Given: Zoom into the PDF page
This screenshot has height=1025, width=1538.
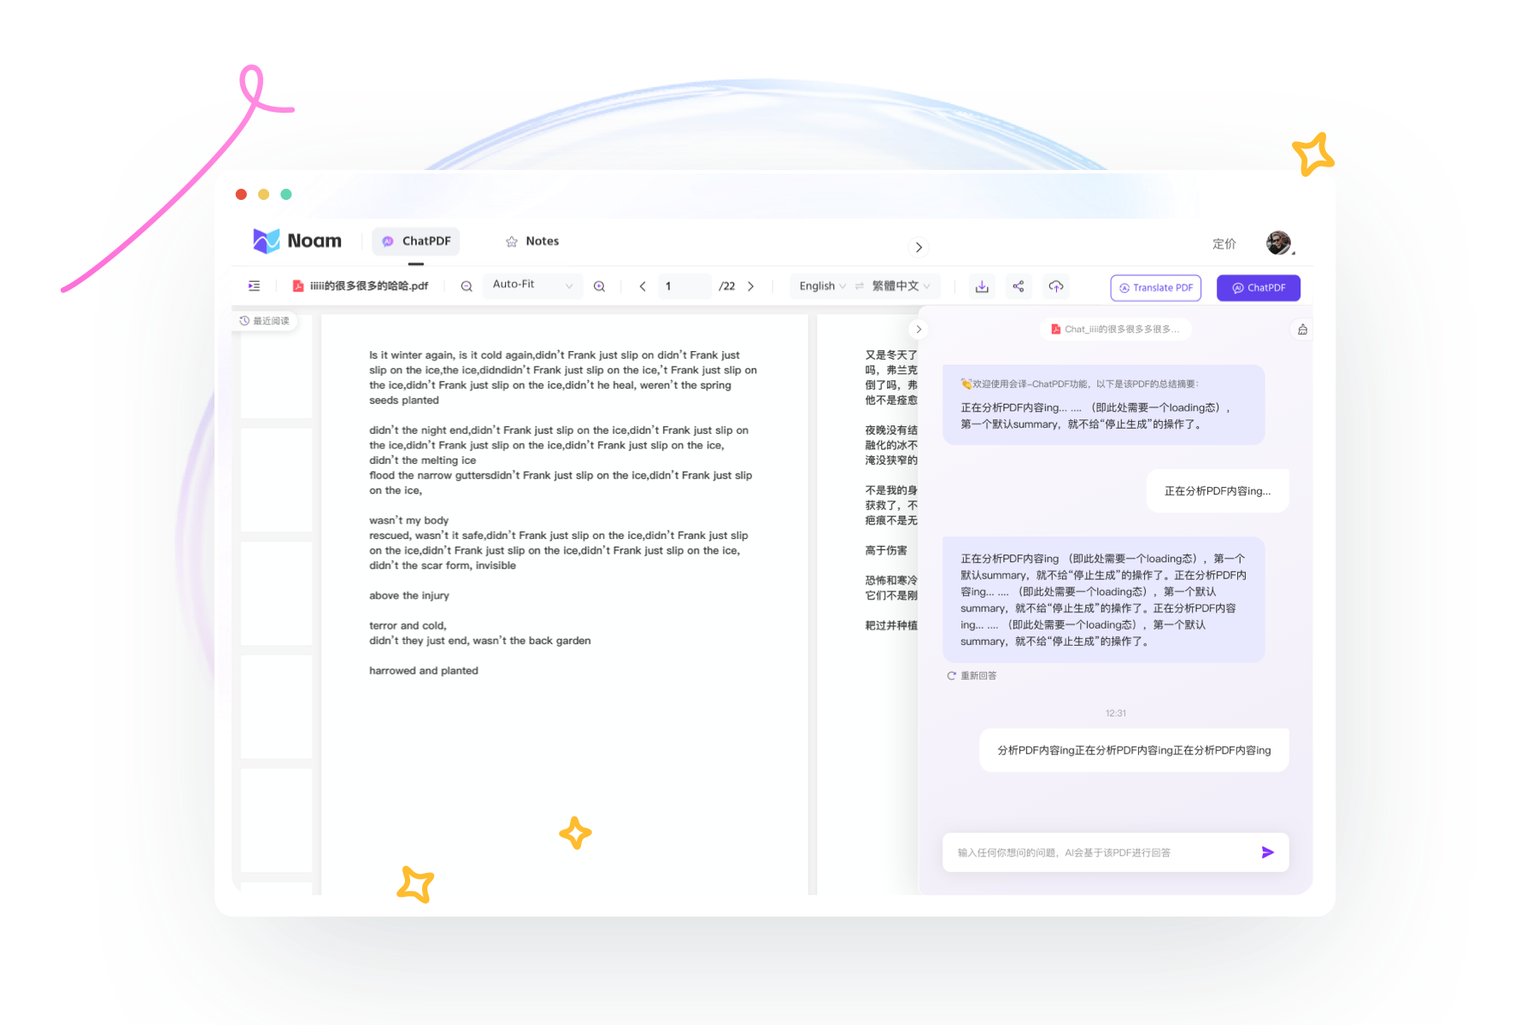Looking at the screenshot, I should point(599,286).
